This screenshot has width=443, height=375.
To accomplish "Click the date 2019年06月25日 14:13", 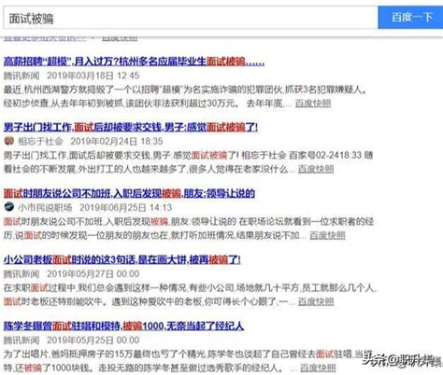I will (125, 207).
